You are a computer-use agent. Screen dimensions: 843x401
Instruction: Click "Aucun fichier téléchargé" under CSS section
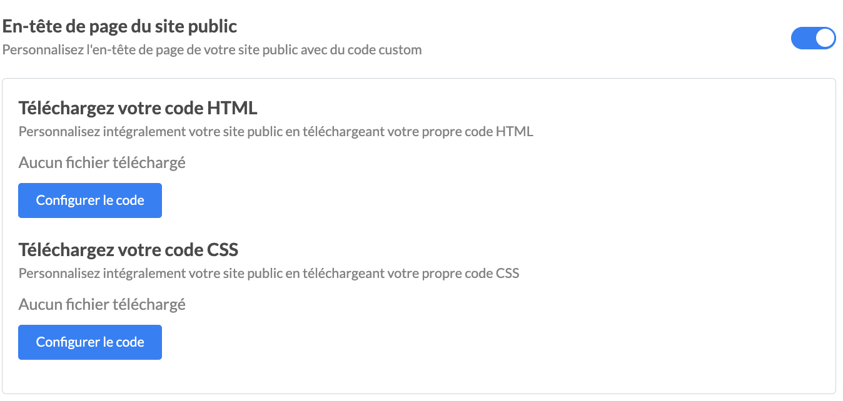[x=102, y=305]
